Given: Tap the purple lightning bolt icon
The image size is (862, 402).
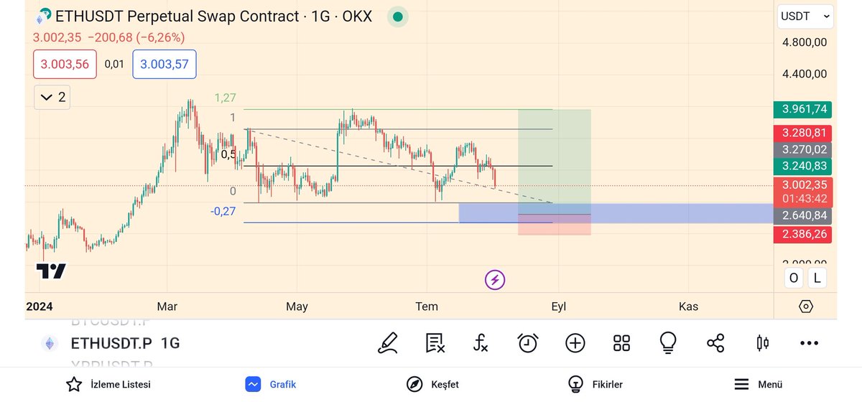Looking at the screenshot, I should (495, 280).
